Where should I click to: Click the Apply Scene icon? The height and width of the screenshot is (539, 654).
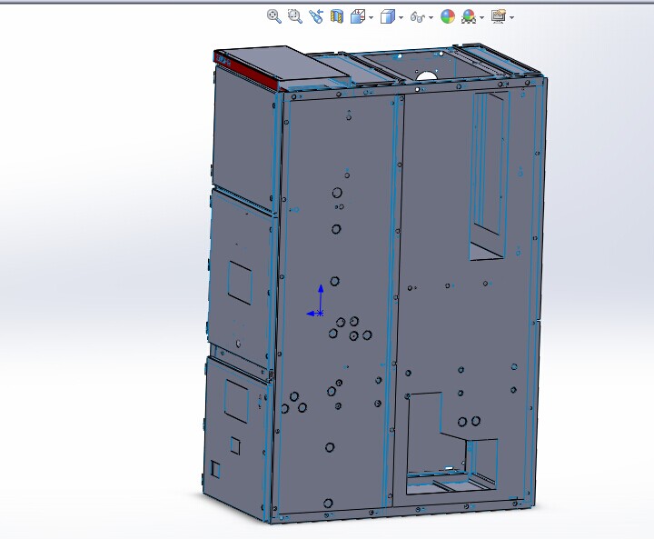[469, 16]
